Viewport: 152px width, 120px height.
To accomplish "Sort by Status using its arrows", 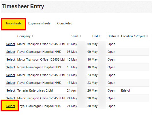I will (x=118, y=36).
